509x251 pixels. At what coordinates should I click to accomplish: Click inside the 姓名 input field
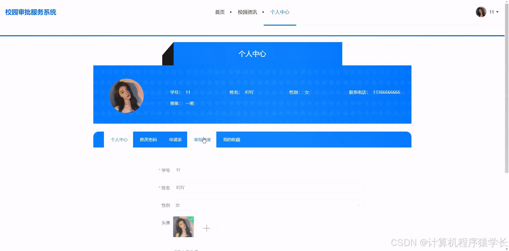point(268,188)
